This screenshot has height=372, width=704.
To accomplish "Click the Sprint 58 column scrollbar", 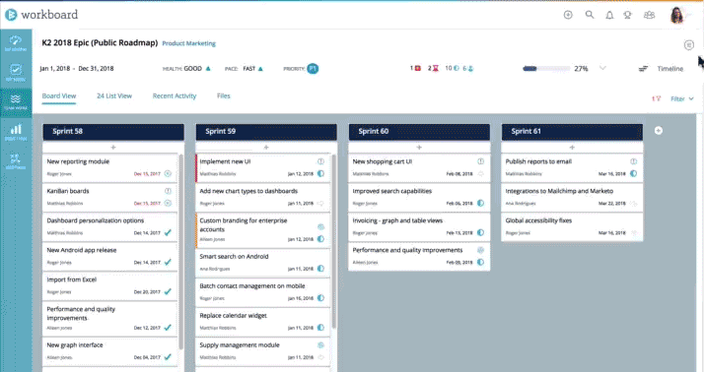I will pos(181,251).
